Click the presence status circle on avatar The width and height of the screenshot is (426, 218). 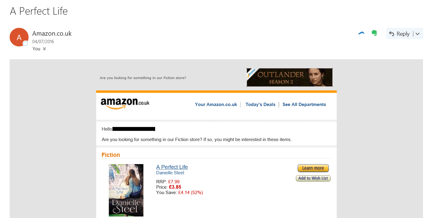coord(26,44)
